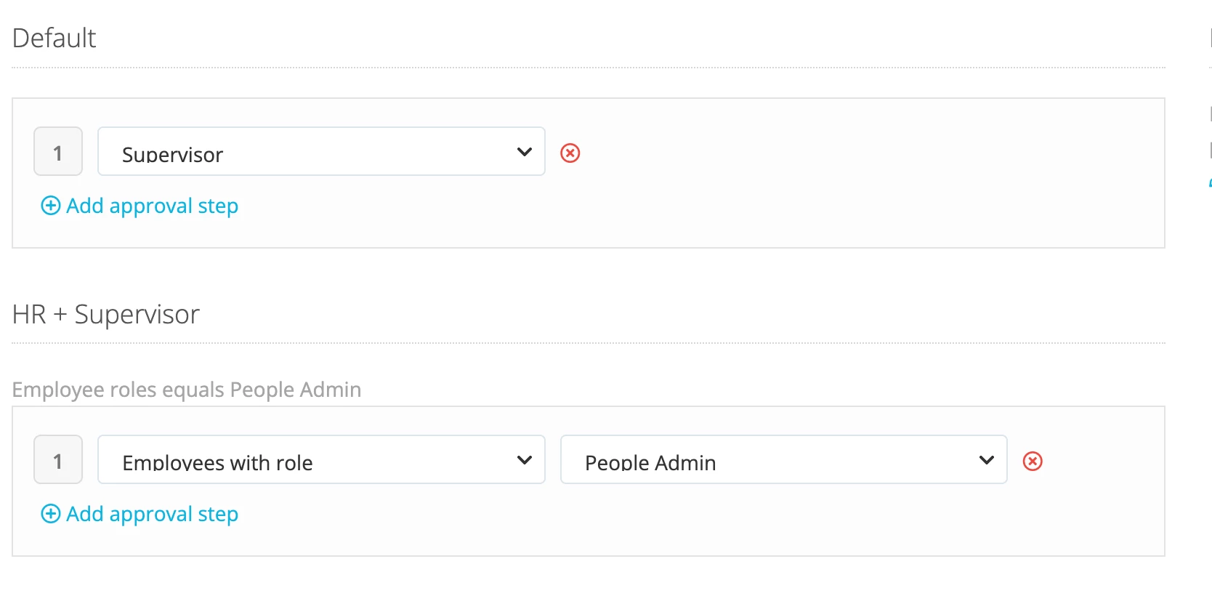Click the chevron arrow on Supervisor select
Viewport: 1212px width, 596px height.
point(525,152)
